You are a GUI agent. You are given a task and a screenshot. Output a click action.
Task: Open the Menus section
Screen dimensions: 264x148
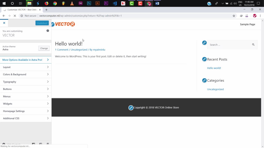point(26,96)
